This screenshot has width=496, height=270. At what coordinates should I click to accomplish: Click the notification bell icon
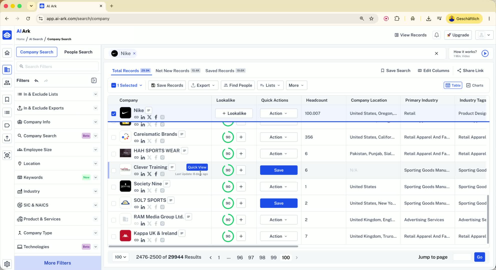click(437, 35)
